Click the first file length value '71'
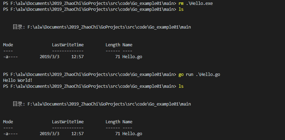Viewport: 285px width, 140px height. pos(118,57)
